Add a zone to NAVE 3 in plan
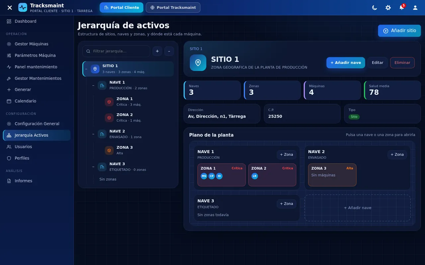425x265 pixels. [287, 204]
